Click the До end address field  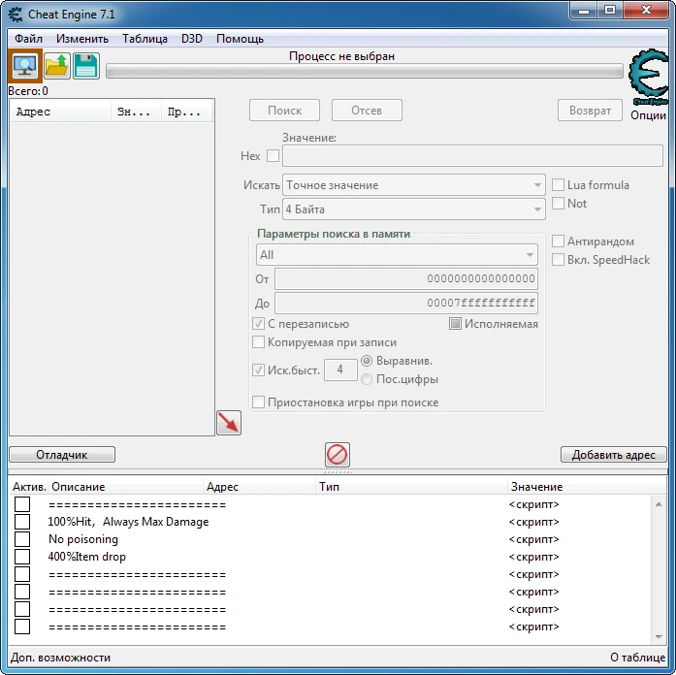tap(406, 303)
